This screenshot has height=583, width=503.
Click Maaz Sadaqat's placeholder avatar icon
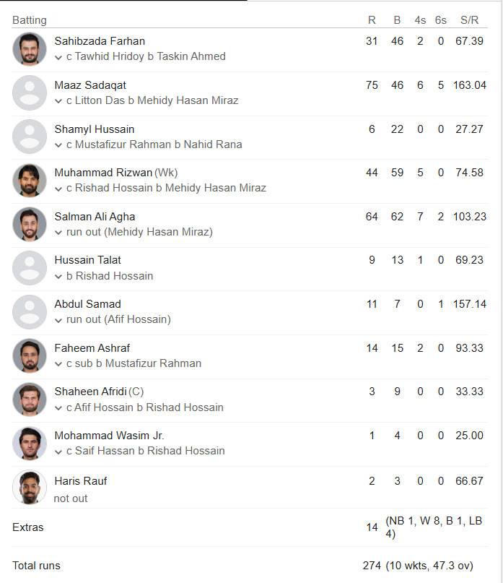[30, 93]
